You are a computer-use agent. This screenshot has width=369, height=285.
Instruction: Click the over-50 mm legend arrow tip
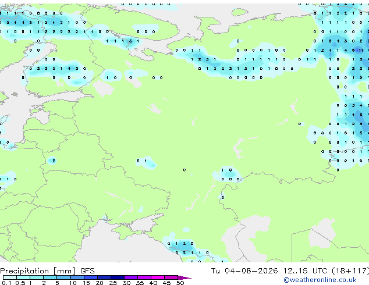coord(185,277)
